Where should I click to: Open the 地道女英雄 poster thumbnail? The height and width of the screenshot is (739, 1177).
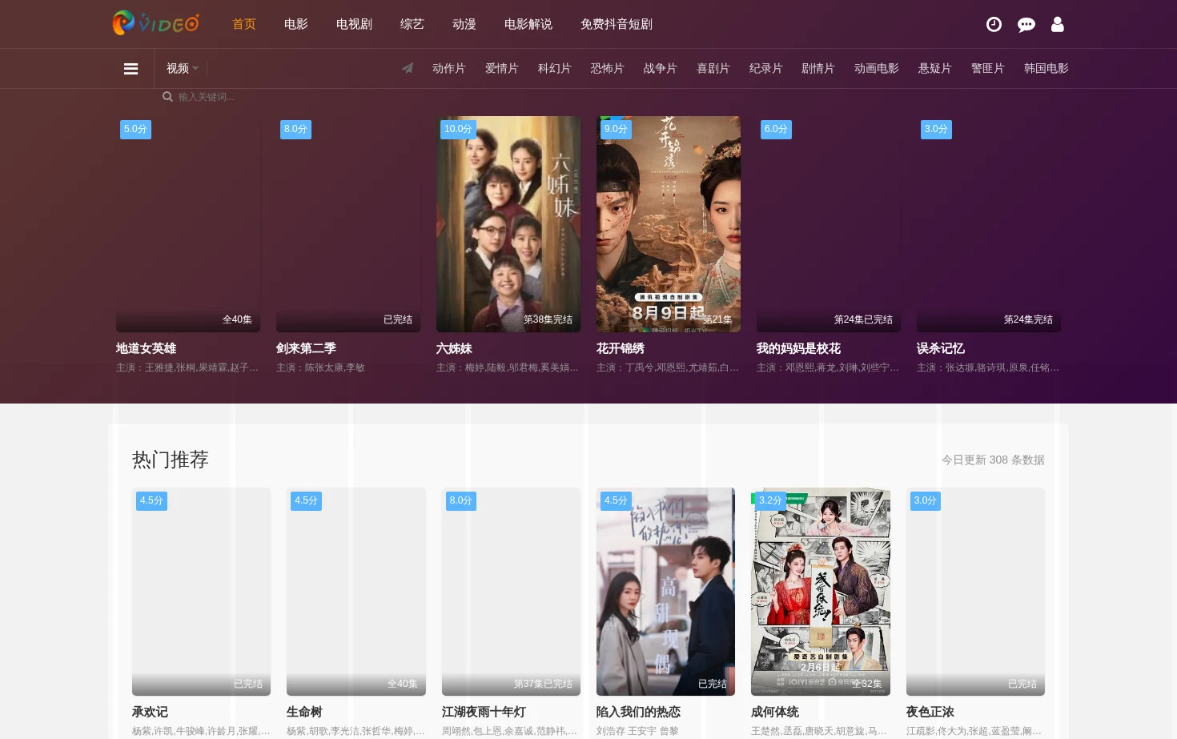(188, 224)
